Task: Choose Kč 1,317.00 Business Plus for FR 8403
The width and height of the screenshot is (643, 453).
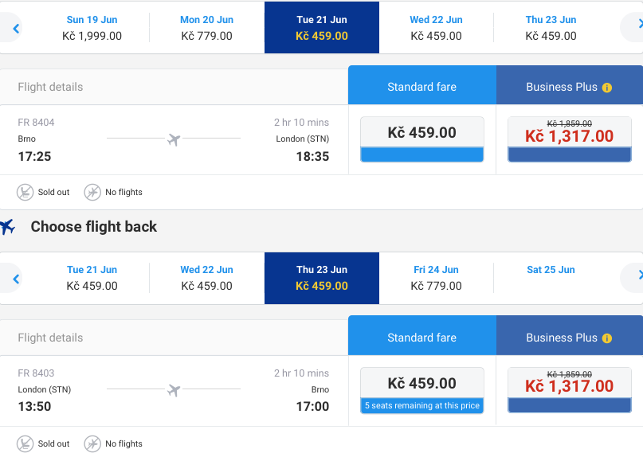Action: pyautogui.click(x=570, y=390)
